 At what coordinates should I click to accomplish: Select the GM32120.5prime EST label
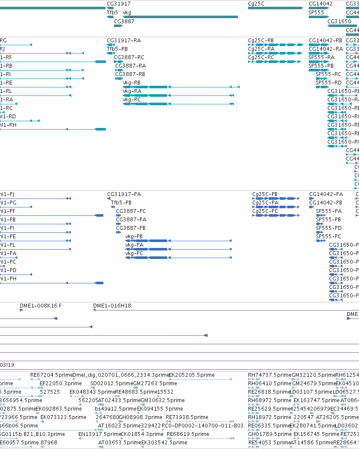pyautogui.click(x=313, y=375)
